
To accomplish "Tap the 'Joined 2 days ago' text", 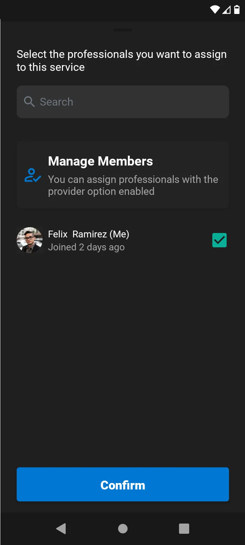I will [x=86, y=247].
